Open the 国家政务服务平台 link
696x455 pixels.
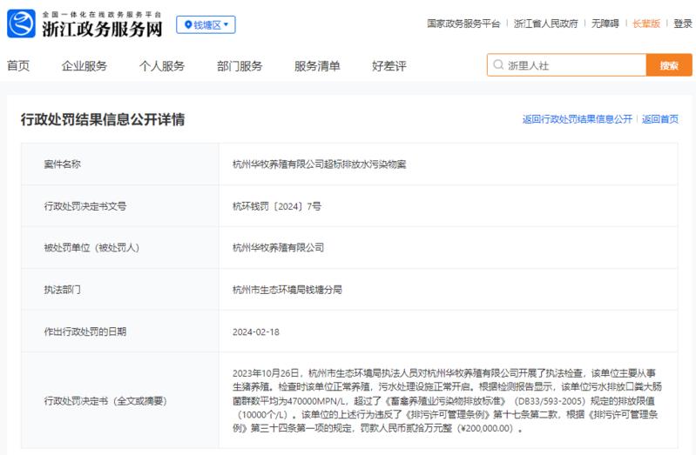click(x=463, y=23)
